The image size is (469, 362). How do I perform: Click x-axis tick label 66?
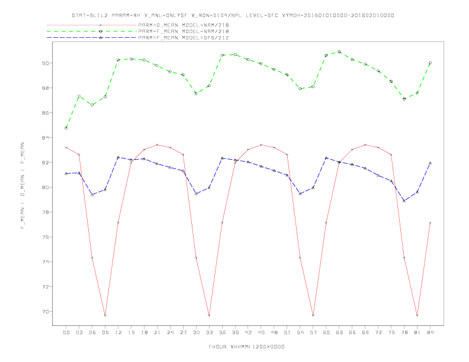pos(352,332)
